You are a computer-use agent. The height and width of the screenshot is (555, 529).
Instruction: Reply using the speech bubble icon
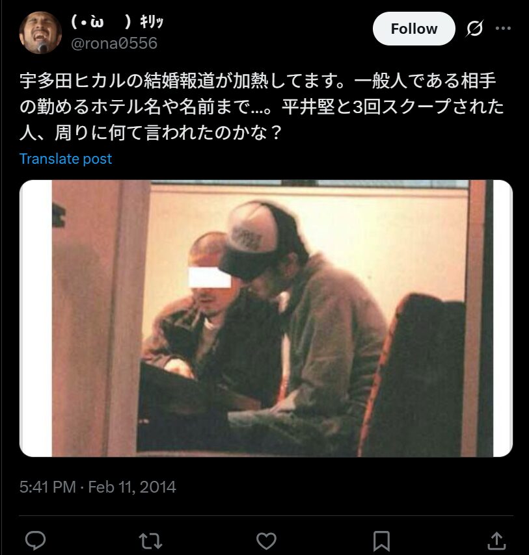point(35,540)
